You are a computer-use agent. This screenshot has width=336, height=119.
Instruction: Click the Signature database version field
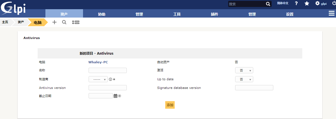tap(254, 88)
